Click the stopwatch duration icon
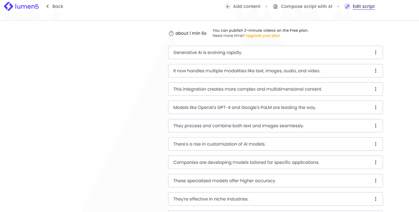Image resolution: width=419 pixels, height=212 pixels. pos(171,34)
